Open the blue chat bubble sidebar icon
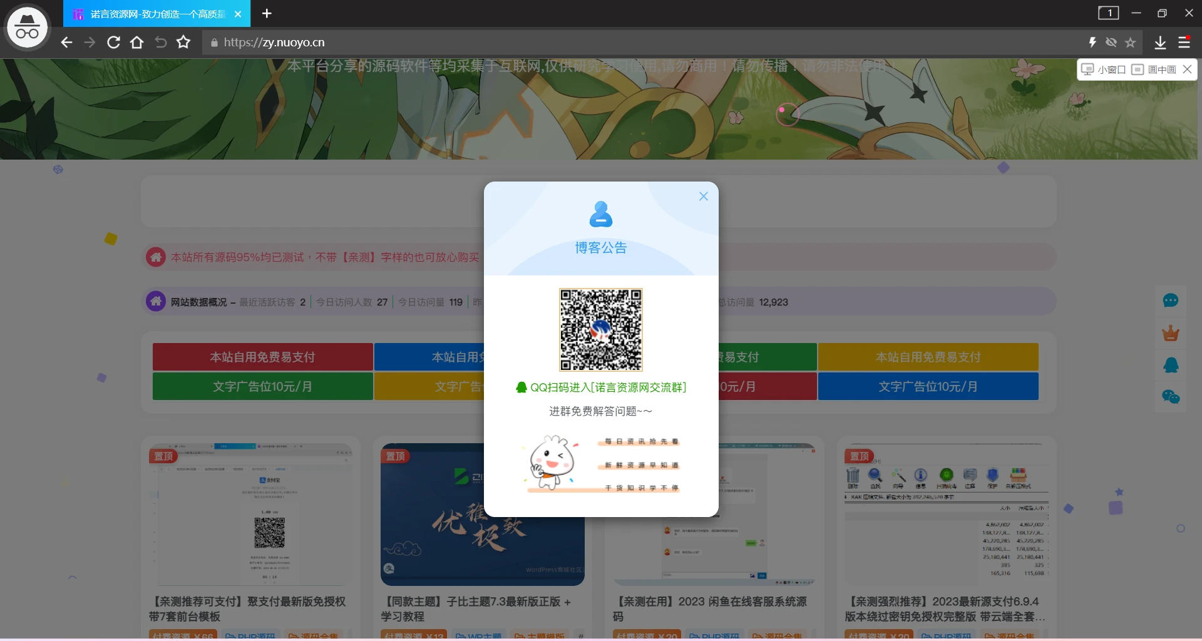Image resolution: width=1202 pixels, height=641 pixels. tap(1171, 301)
